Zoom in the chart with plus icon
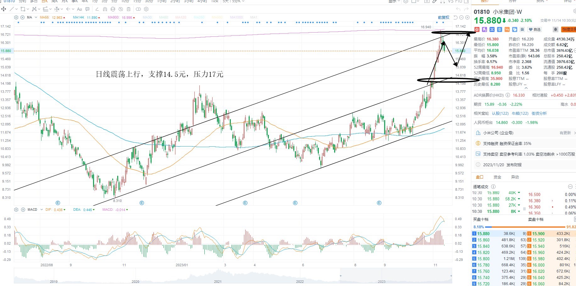576x286 pixels. [467, 18]
